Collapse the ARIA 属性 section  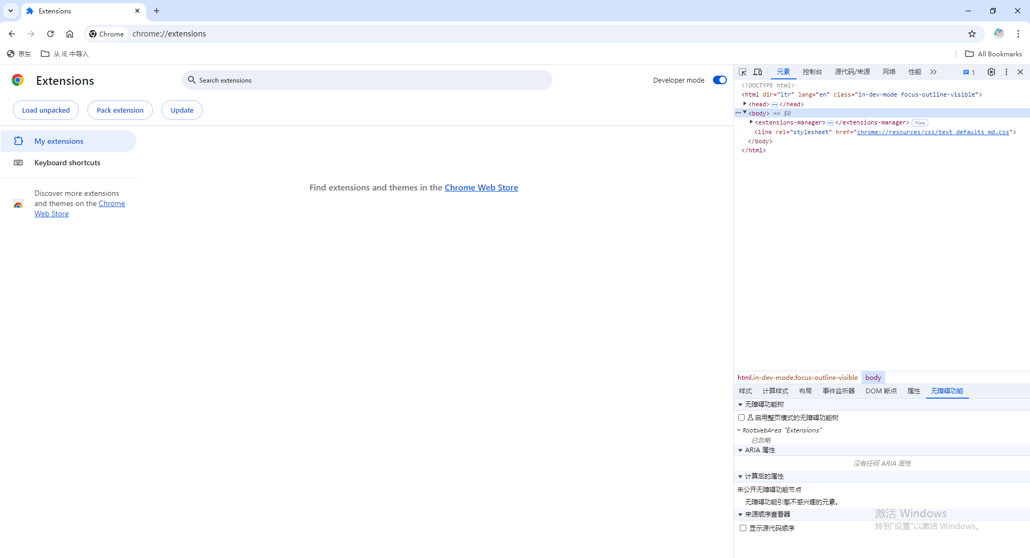click(x=740, y=450)
